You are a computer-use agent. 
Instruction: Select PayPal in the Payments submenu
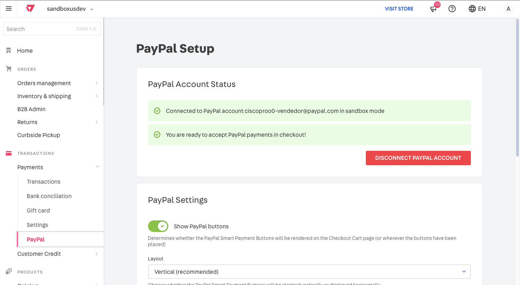click(x=35, y=239)
